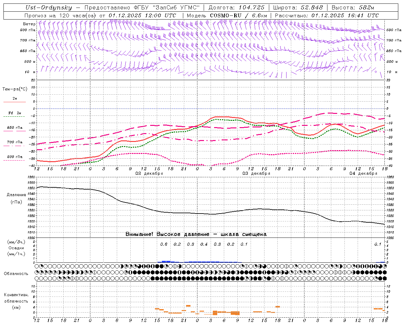Click the pink dotted 500 гПа legend line sample
403x323 pixels.
(x=14, y=161)
